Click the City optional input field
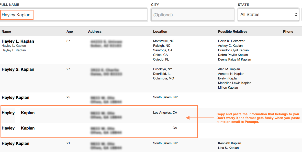 pyautogui.click(x=193, y=15)
